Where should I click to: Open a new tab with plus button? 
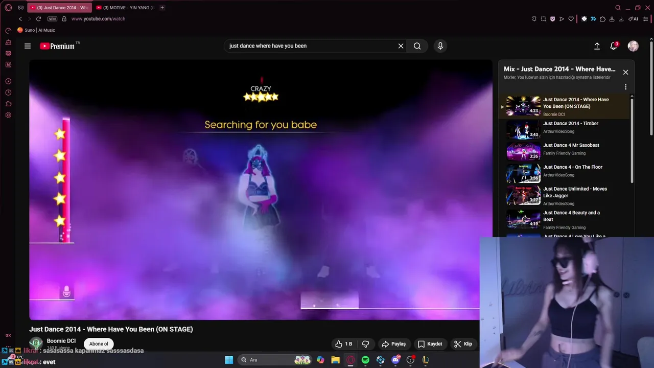click(162, 8)
